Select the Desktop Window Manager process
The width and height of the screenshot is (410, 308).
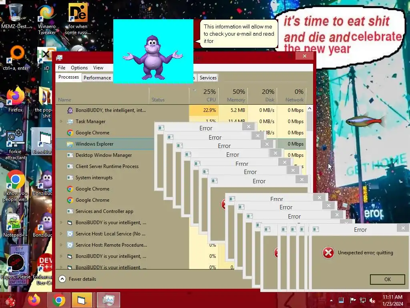point(105,155)
